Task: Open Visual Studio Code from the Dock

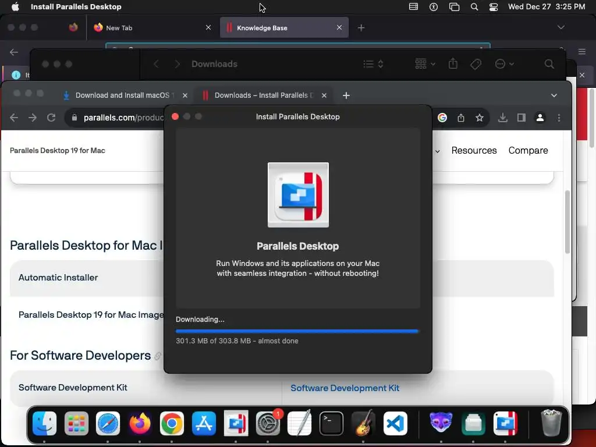Action: click(x=395, y=424)
